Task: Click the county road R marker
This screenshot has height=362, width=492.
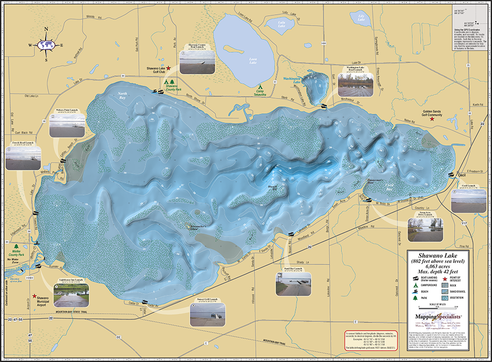Action: pyautogui.click(x=468, y=66)
